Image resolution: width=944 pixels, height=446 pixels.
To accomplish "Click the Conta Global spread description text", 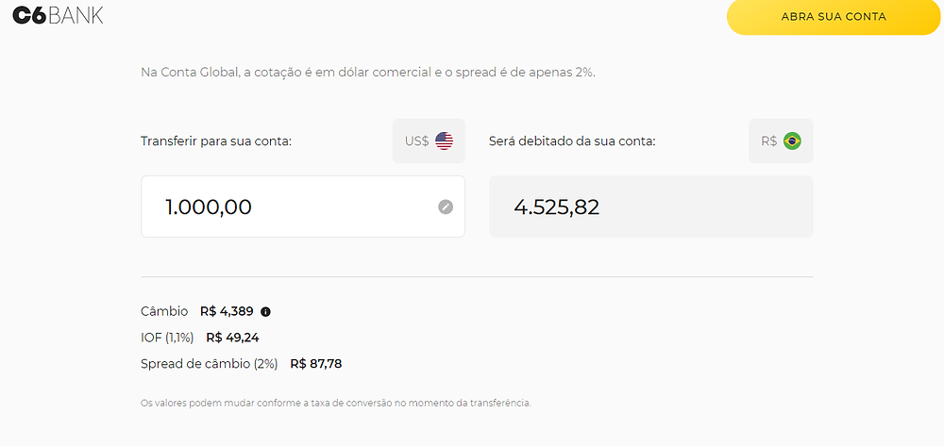I will tap(368, 73).
